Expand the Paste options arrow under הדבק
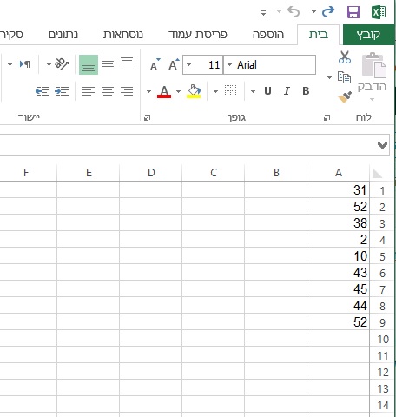 pos(373,99)
